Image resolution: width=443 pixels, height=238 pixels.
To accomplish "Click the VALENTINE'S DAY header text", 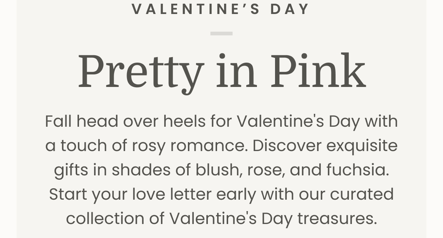I will coord(221,9).
